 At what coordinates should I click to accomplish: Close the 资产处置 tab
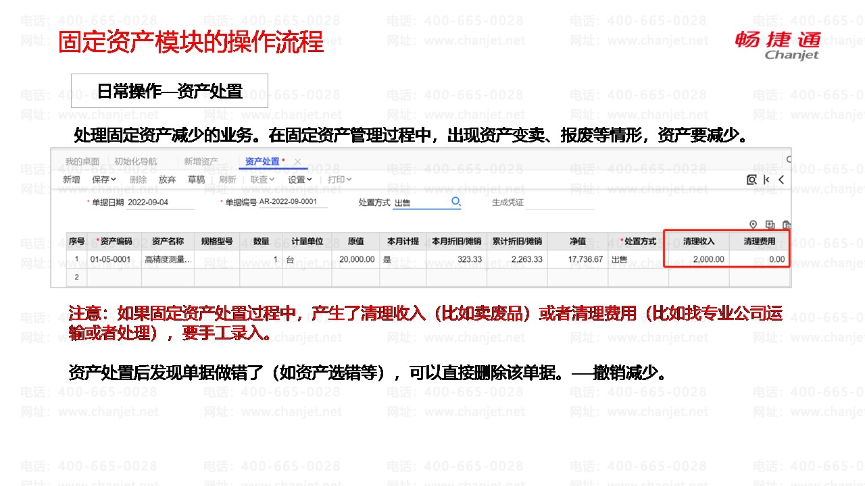coord(297,161)
